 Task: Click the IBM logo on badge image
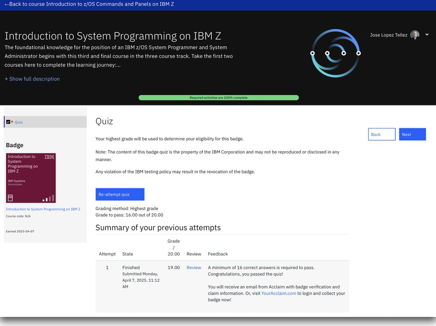(49, 157)
